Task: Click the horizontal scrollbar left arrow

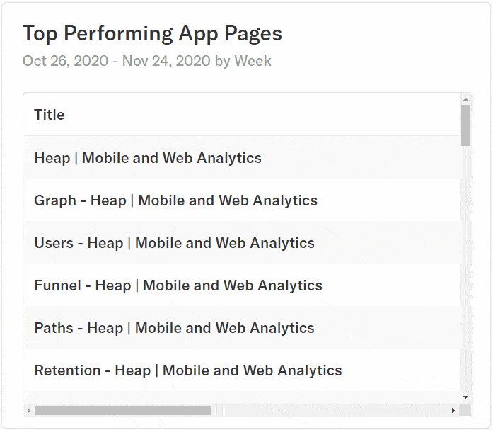Action: point(29,410)
